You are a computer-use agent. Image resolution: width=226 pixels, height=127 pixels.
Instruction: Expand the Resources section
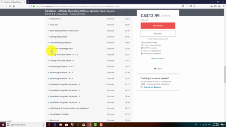(48, 120)
